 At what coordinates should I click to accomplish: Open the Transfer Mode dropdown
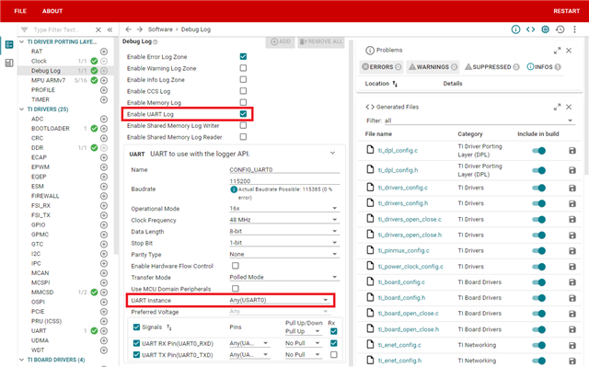(x=284, y=277)
